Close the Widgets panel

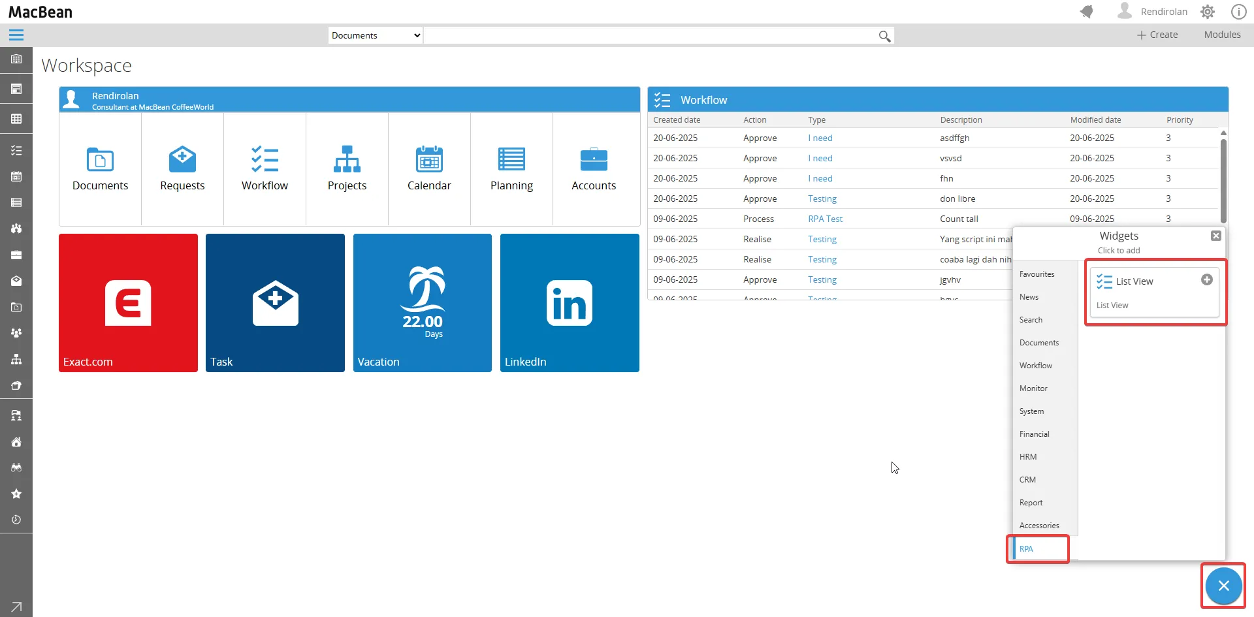[x=1215, y=236]
